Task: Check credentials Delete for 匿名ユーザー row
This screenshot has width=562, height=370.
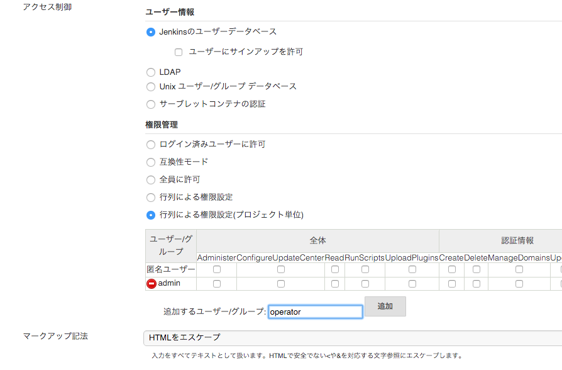Action: pos(477,269)
